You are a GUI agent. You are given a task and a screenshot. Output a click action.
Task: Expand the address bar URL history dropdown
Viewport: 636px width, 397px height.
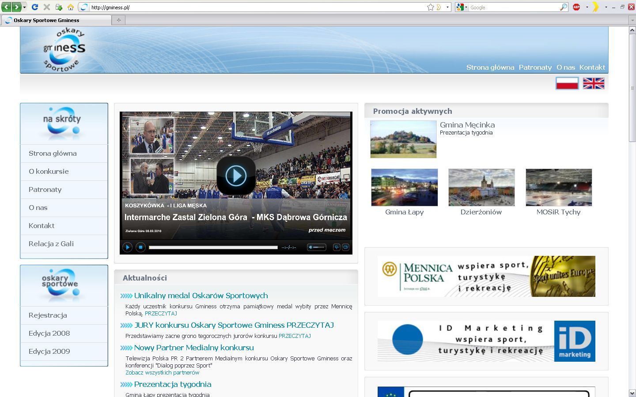(x=447, y=7)
